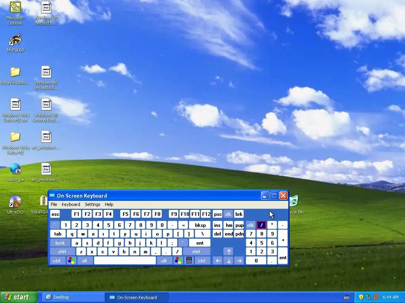Click the esc key
The height and width of the screenshot is (303, 405).
coord(55,214)
